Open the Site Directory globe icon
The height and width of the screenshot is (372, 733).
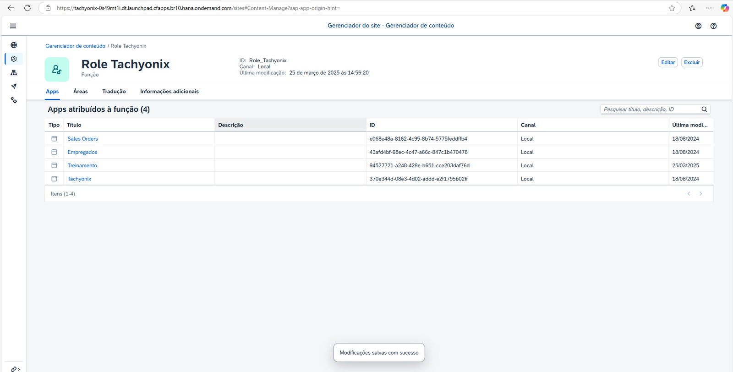14,45
